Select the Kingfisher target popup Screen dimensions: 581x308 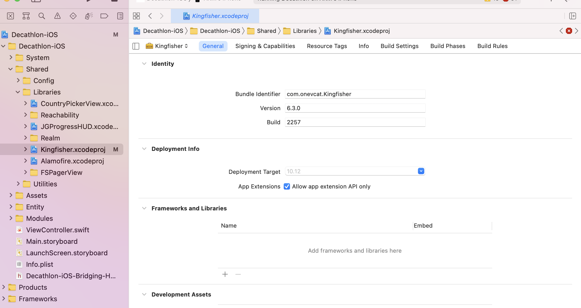(x=167, y=46)
